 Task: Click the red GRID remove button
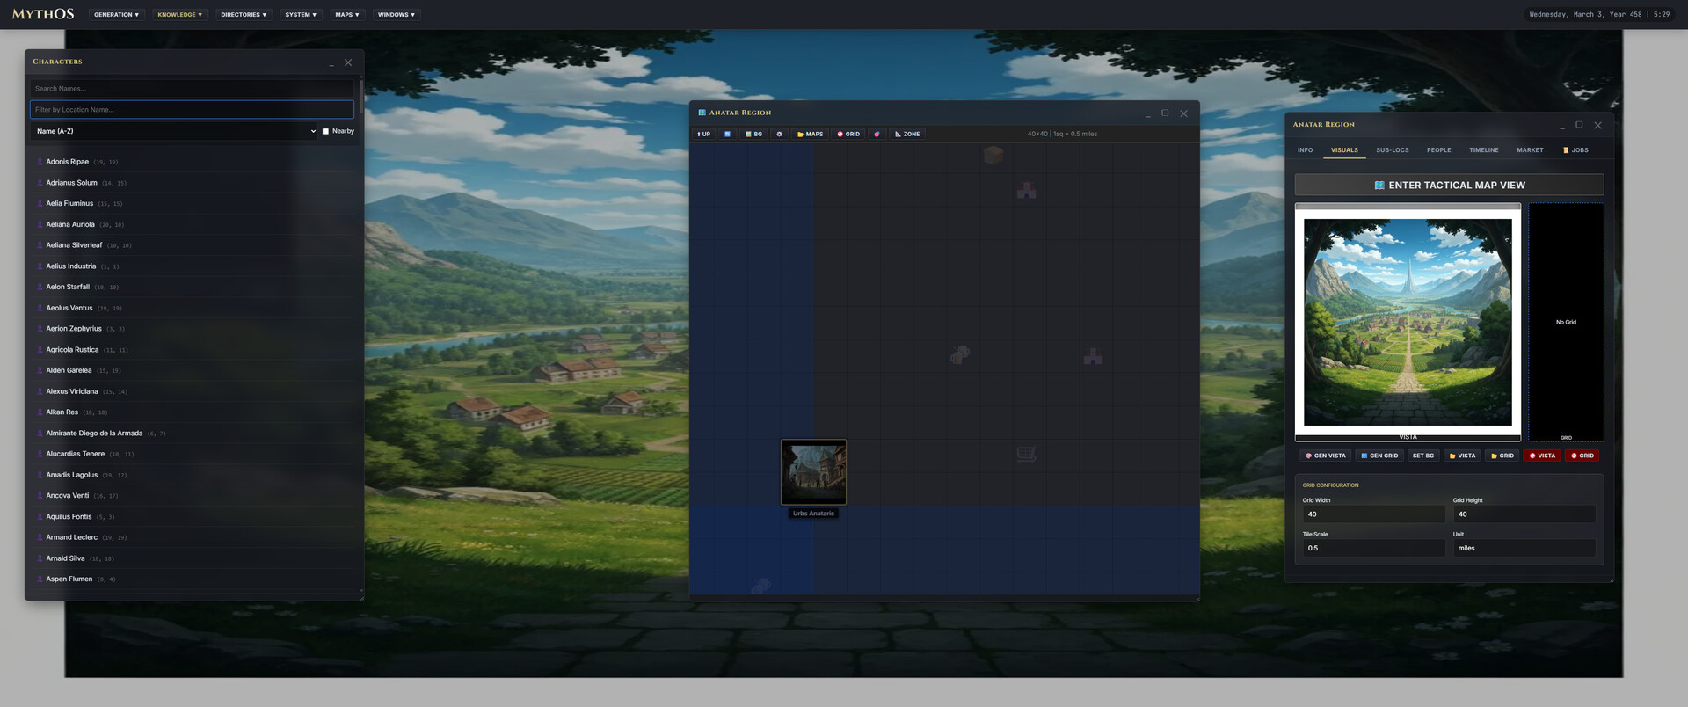[x=1582, y=456]
